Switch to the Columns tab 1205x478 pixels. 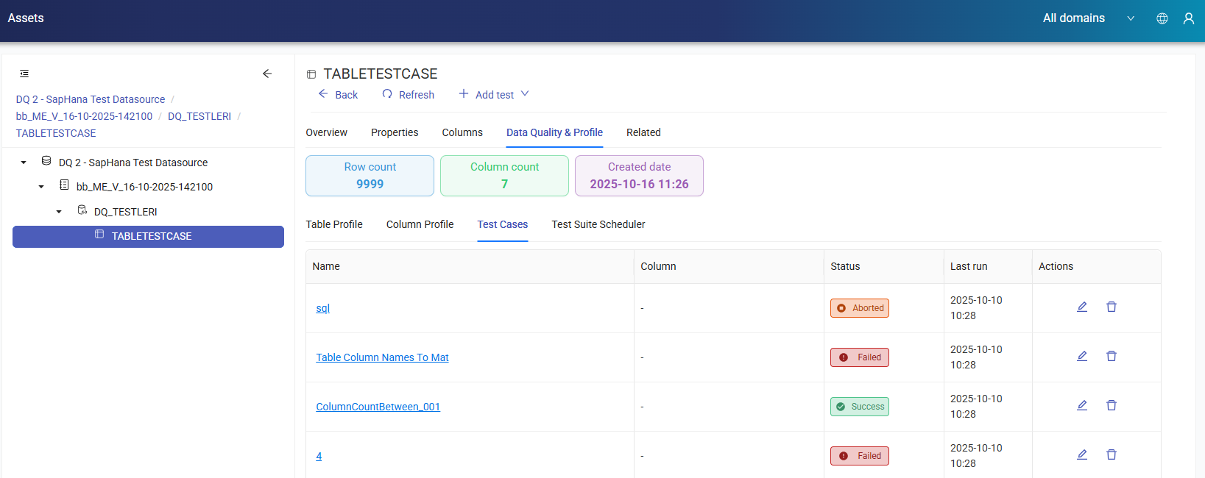(x=462, y=132)
